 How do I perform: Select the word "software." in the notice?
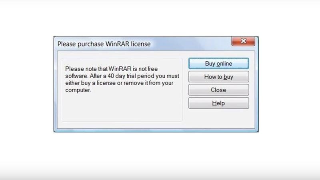coord(77,76)
